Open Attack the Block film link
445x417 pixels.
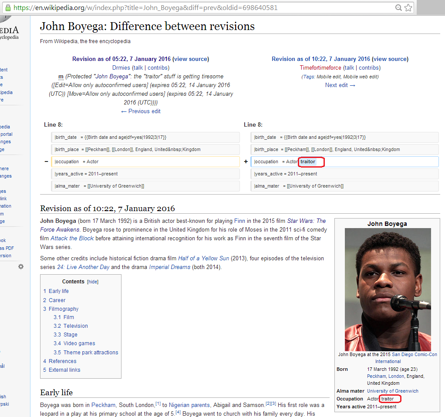[72, 238]
